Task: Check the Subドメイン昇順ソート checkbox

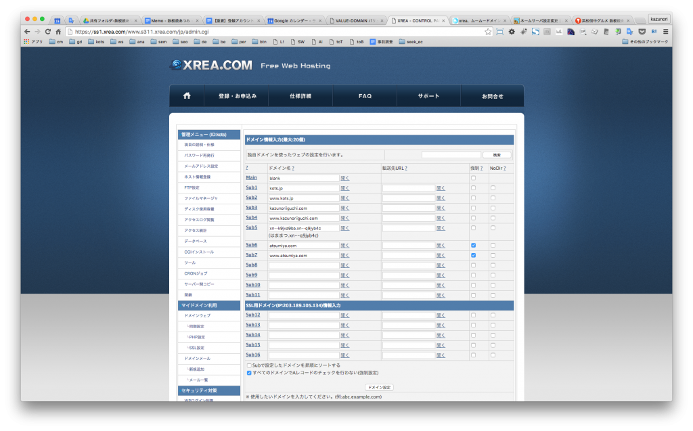Action: pyautogui.click(x=249, y=365)
